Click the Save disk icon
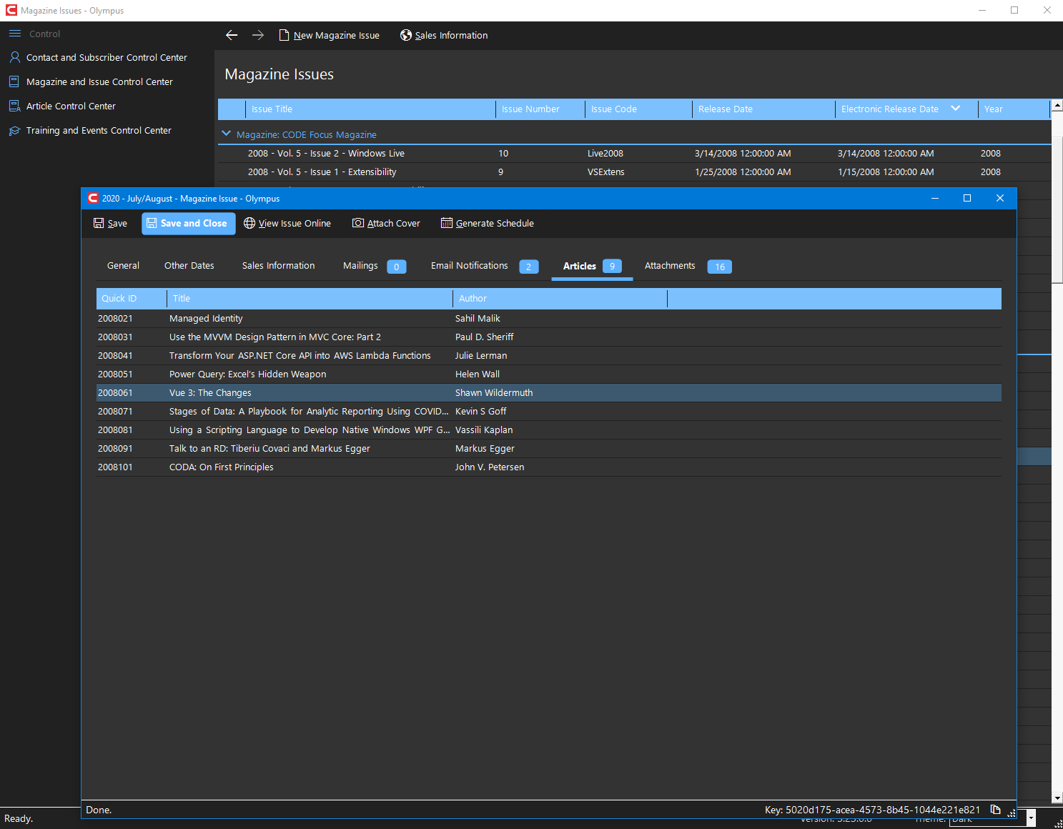Viewport: 1063px width, 829px height. 99,224
